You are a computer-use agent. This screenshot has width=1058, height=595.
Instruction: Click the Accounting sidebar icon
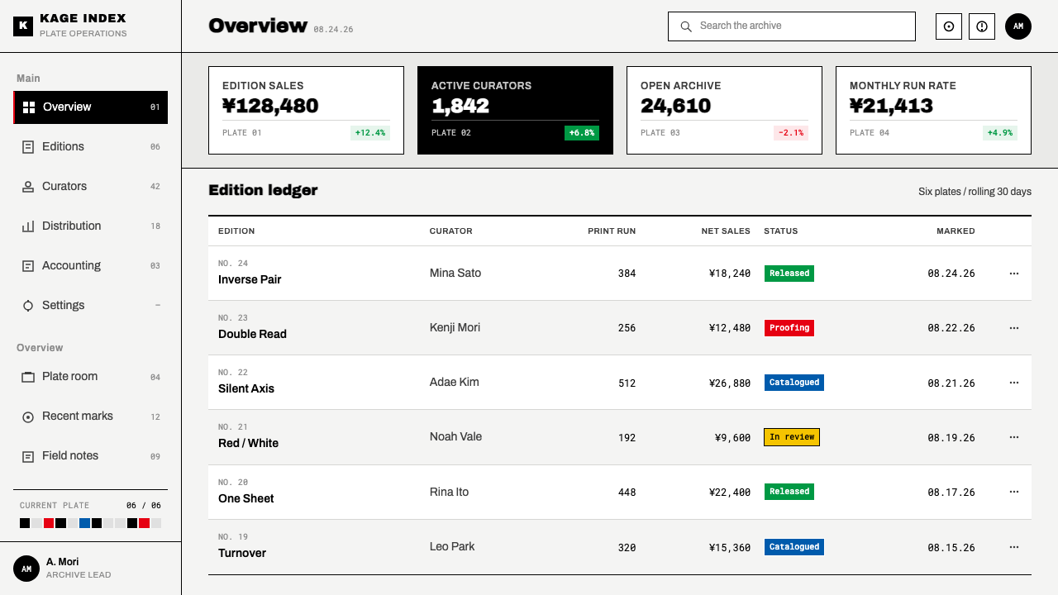(x=28, y=266)
